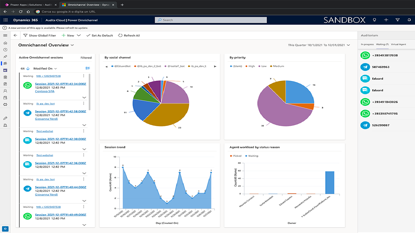The width and height of the screenshot is (415, 233).
Task: Open view options icon in sessions list
Action: point(88,68)
